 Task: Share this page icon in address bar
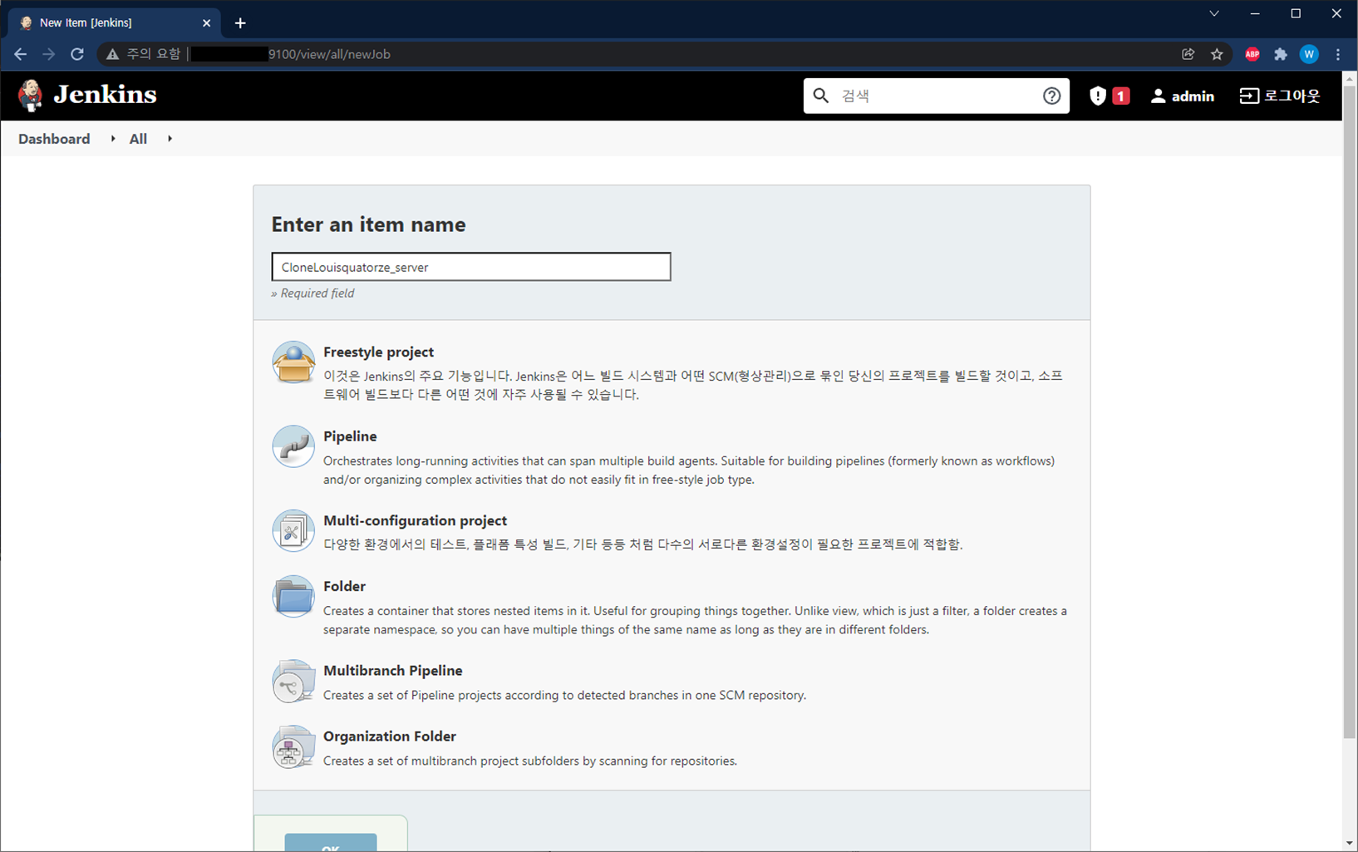1188,54
